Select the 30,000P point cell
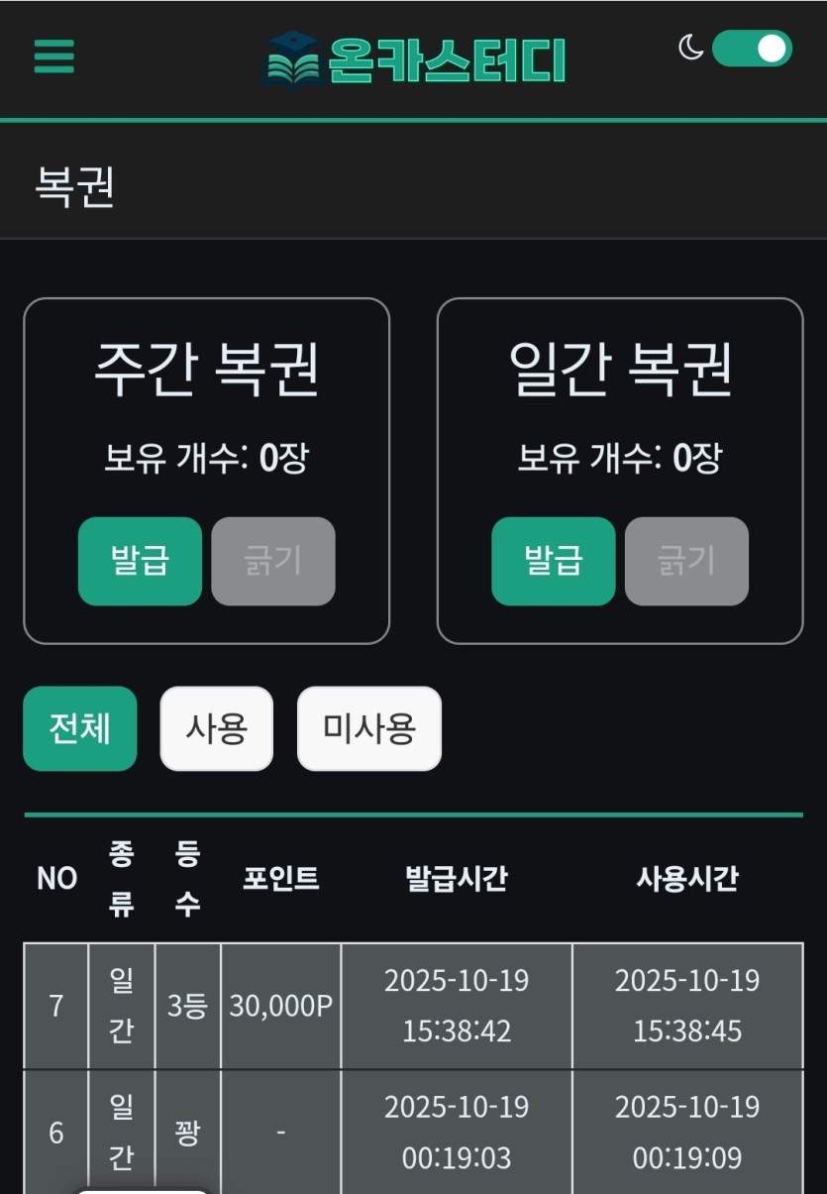827x1194 pixels. pos(281,1006)
